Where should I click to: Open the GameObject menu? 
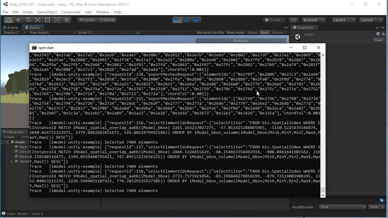click(x=47, y=12)
